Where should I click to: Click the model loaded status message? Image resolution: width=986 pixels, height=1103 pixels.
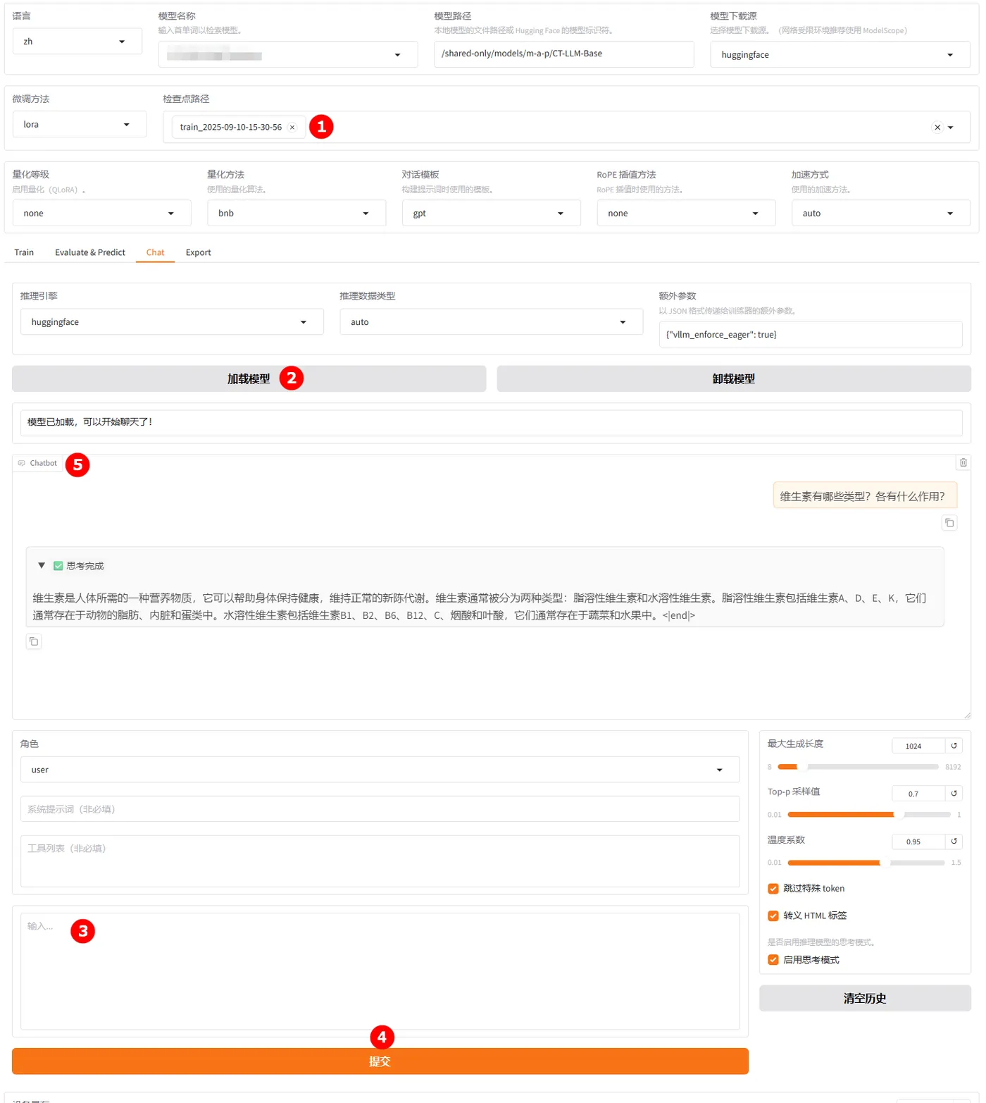click(x=492, y=423)
